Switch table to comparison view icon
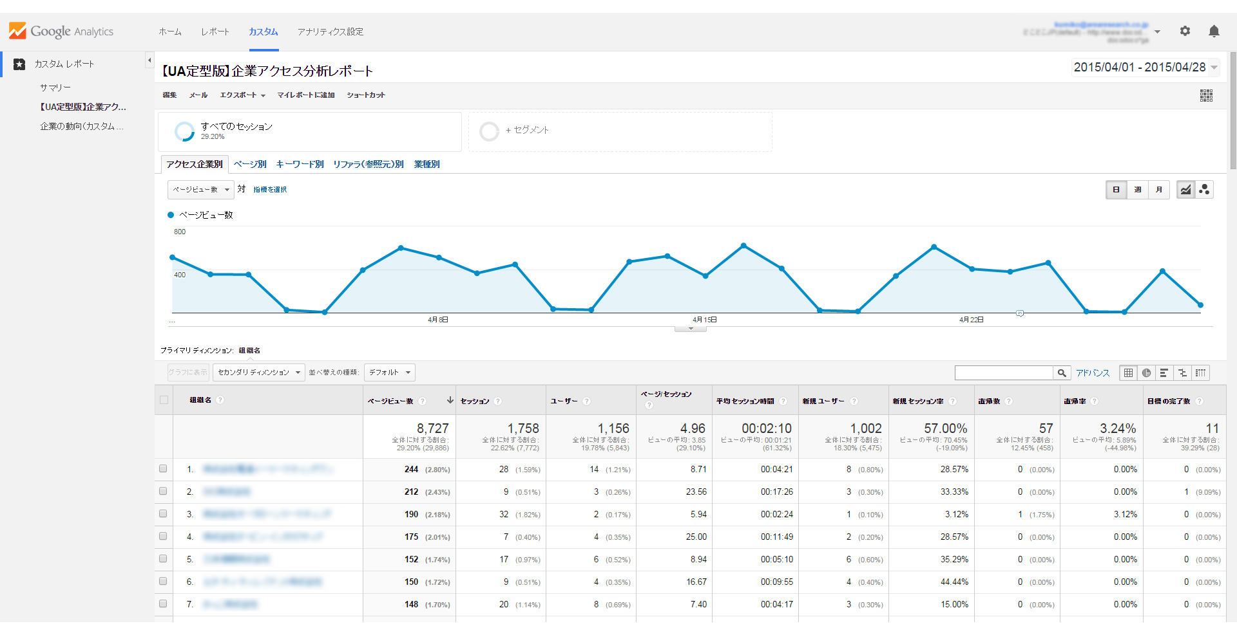This screenshot has height=635, width=1237. click(x=1182, y=373)
